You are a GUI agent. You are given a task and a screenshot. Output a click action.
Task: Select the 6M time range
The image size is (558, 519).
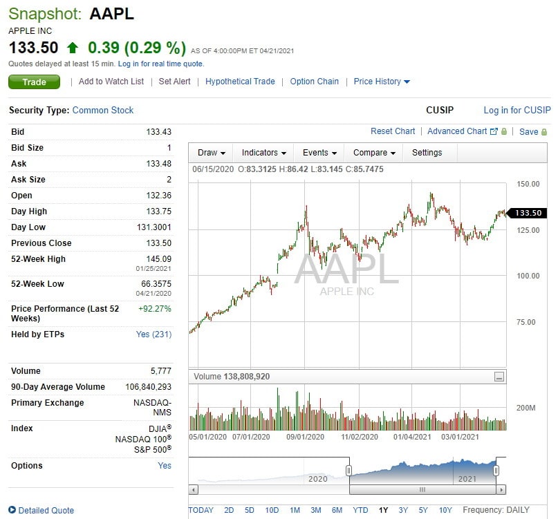click(x=337, y=510)
